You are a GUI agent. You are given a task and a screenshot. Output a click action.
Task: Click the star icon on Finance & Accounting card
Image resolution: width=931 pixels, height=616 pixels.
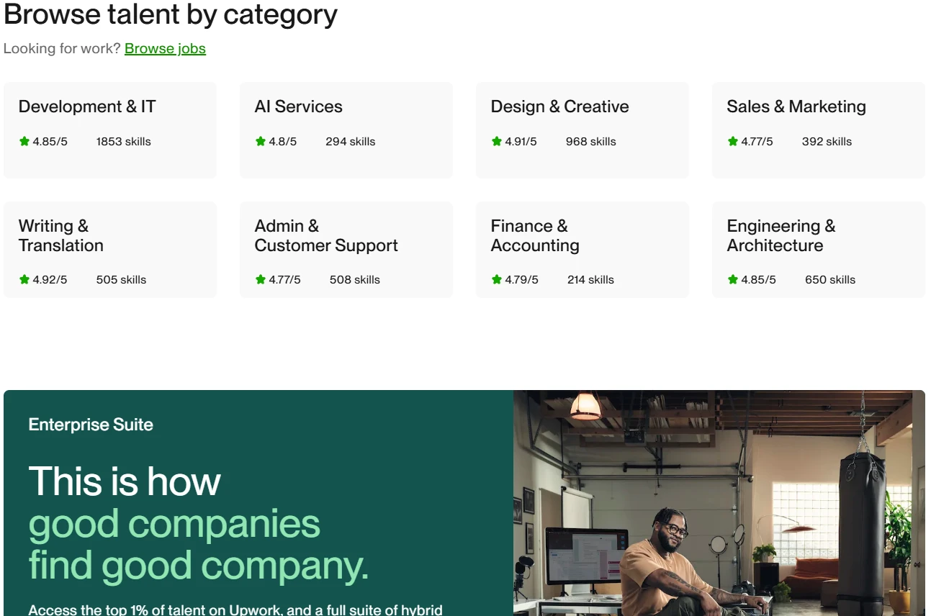click(496, 279)
